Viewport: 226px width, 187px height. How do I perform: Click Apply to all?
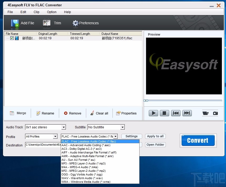pyautogui.click(x=155, y=136)
